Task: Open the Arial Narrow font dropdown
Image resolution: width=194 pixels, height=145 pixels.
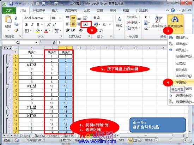Action: click(49, 18)
